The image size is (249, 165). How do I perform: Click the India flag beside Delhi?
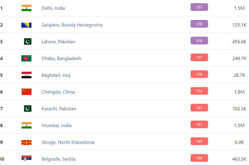tap(26, 8)
